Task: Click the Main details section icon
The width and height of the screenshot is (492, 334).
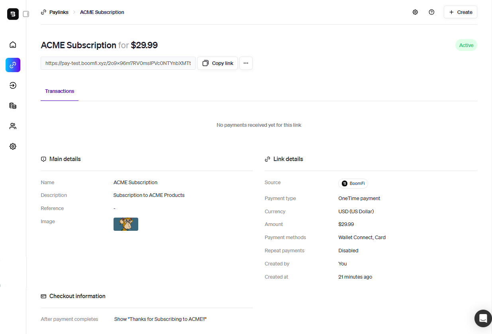Action: 43,159
